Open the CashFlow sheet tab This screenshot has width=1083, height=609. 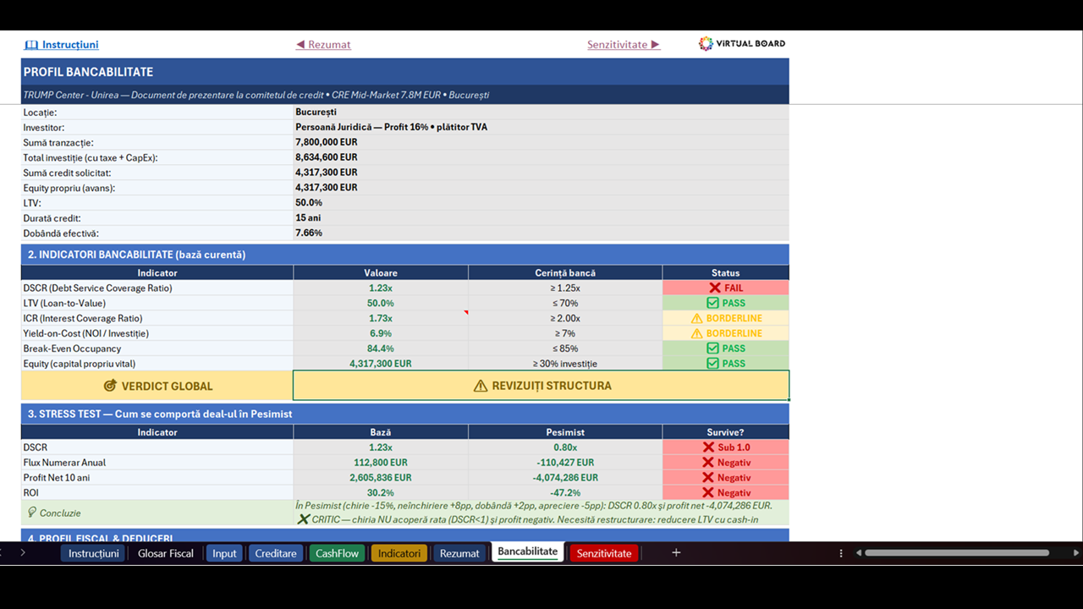coord(338,553)
